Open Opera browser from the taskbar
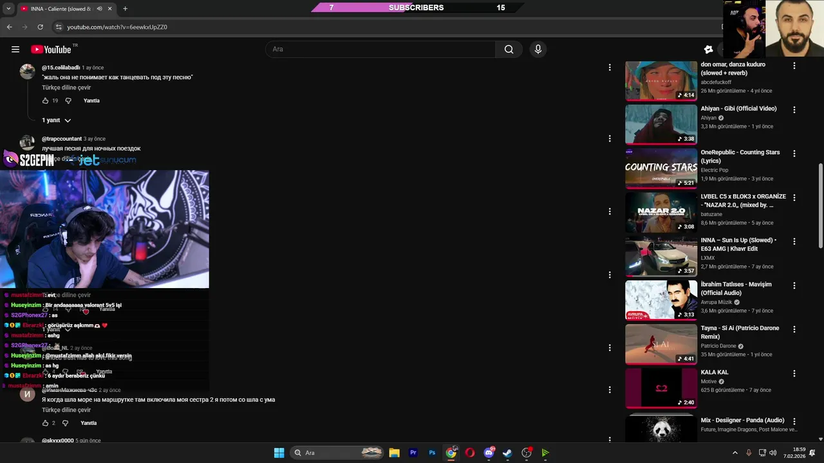Image resolution: width=824 pixels, height=463 pixels. [x=470, y=453]
